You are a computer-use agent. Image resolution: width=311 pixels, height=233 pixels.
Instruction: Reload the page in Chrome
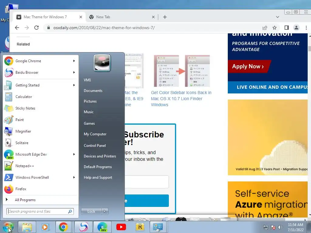click(x=36, y=28)
